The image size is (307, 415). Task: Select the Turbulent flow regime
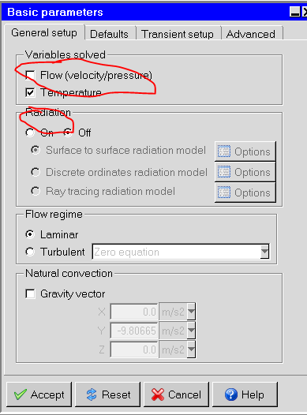pyautogui.click(x=30, y=252)
